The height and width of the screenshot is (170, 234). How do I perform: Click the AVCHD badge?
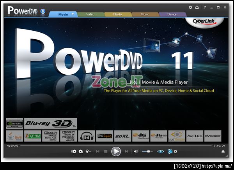195,136
